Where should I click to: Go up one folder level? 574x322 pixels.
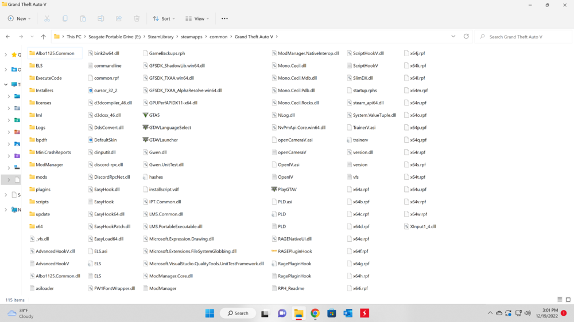[x=43, y=37]
